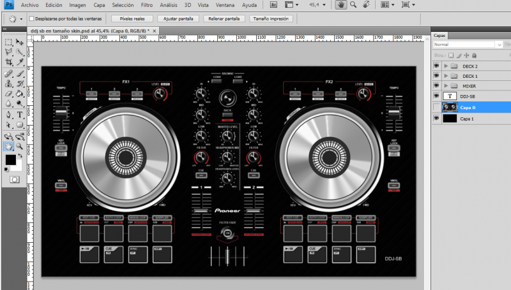Open the Edición menu
Viewport: 511px width, 290px height.
coord(54,5)
